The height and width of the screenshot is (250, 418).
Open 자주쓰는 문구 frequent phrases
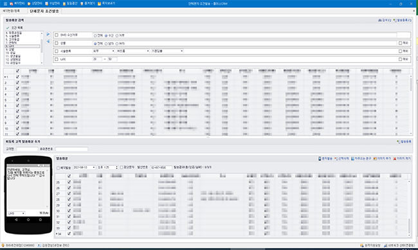361,159
